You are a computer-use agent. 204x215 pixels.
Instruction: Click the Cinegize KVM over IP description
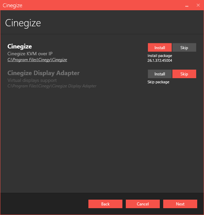coord(30,54)
